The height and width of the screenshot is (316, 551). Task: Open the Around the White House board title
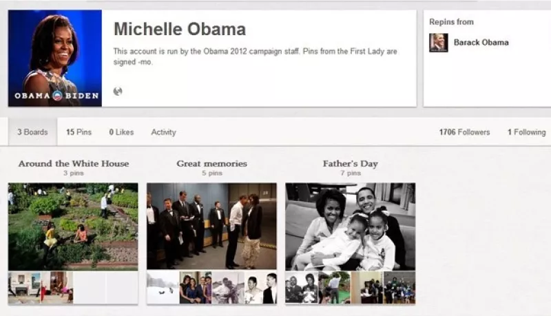(74, 164)
